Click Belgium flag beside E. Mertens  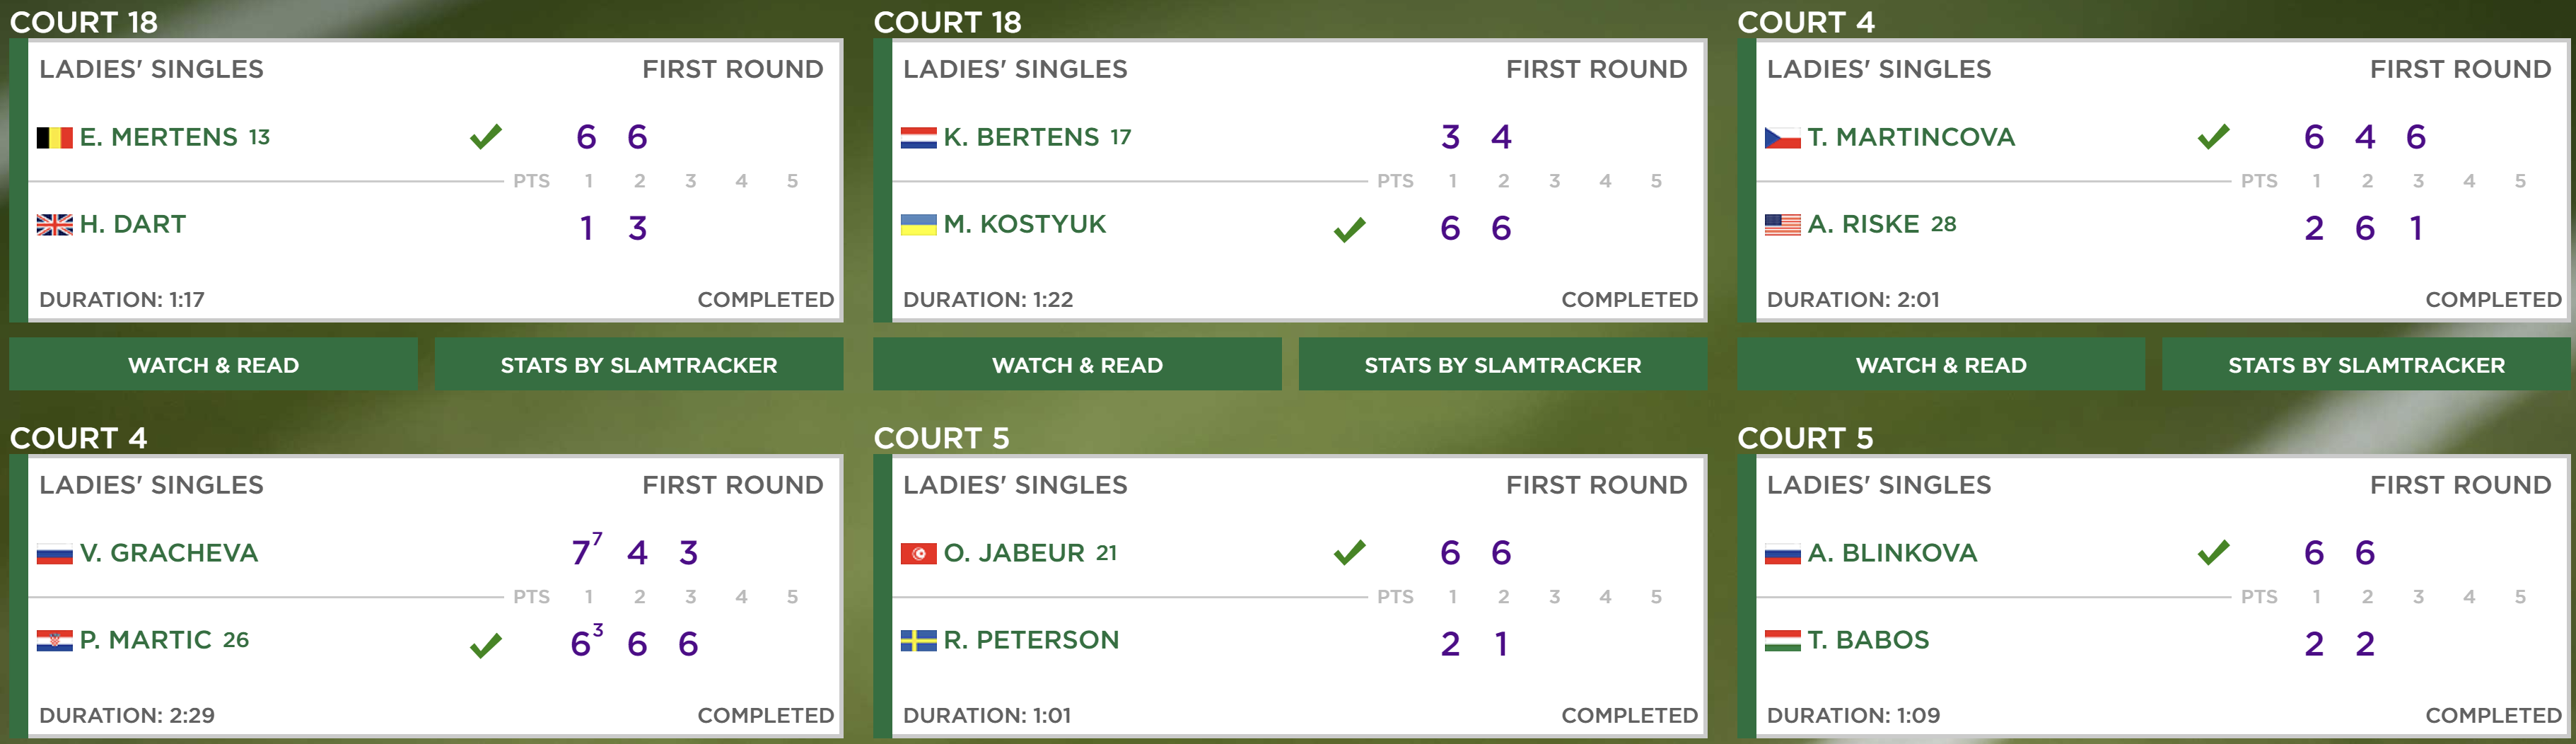tap(55, 138)
